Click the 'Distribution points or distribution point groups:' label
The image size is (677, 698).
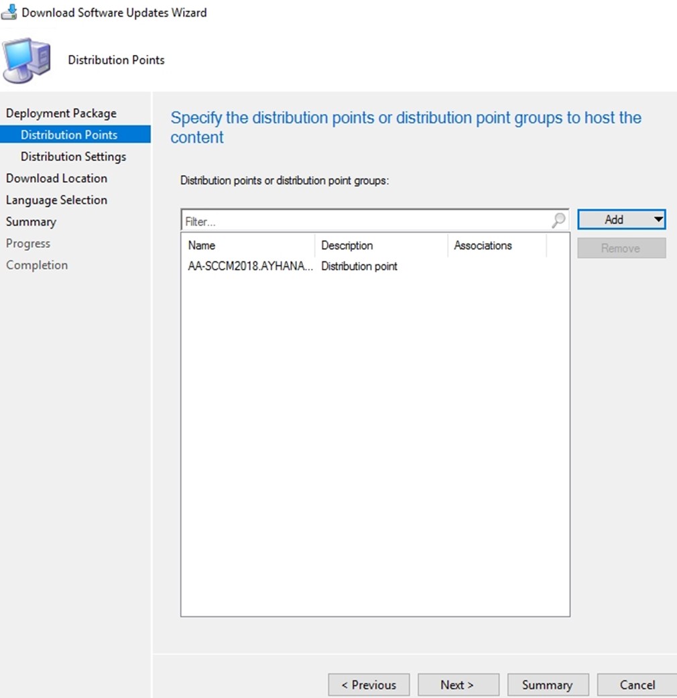point(284,180)
